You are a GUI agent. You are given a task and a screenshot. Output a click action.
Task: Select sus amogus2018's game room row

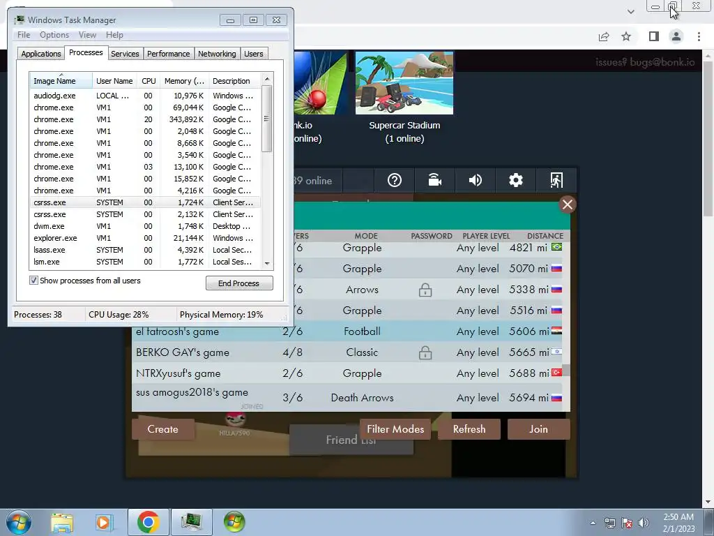[347, 397]
